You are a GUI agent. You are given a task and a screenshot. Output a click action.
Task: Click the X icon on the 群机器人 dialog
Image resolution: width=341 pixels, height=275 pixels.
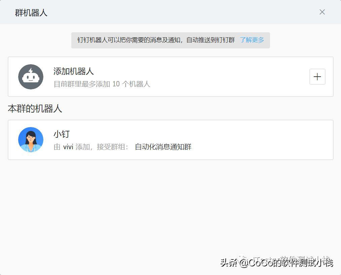pyautogui.click(x=322, y=12)
